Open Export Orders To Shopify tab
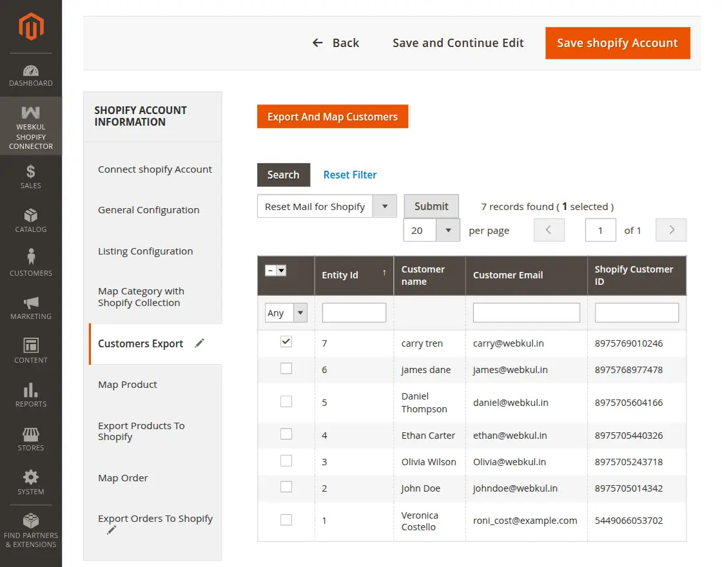The image size is (722, 567). [x=155, y=519]
